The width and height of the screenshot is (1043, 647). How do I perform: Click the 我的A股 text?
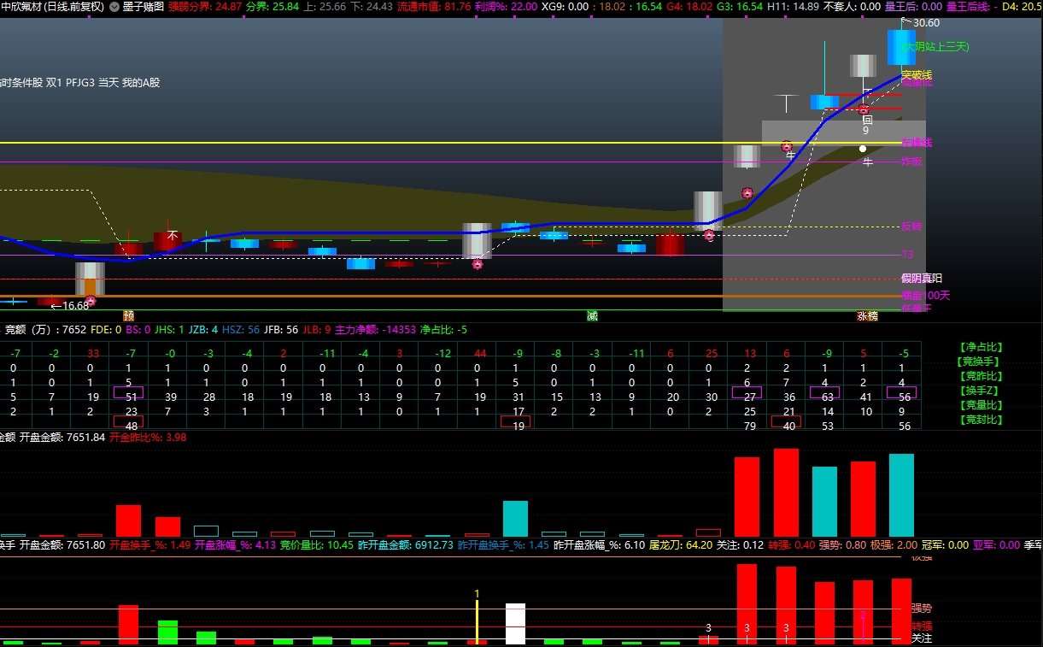pos(141,83)
